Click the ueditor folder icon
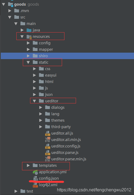 click(41, 101)
